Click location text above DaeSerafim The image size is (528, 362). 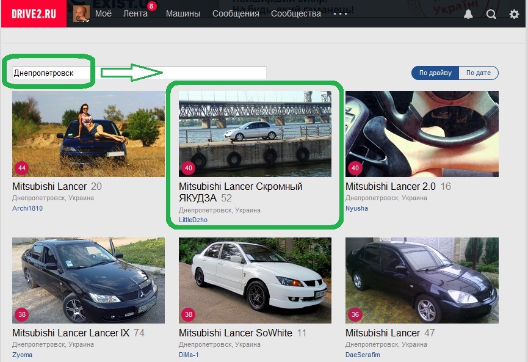point(386,344)
